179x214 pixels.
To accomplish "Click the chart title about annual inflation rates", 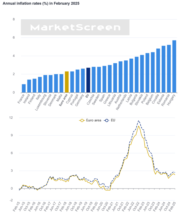I will [x=41, y=4].
